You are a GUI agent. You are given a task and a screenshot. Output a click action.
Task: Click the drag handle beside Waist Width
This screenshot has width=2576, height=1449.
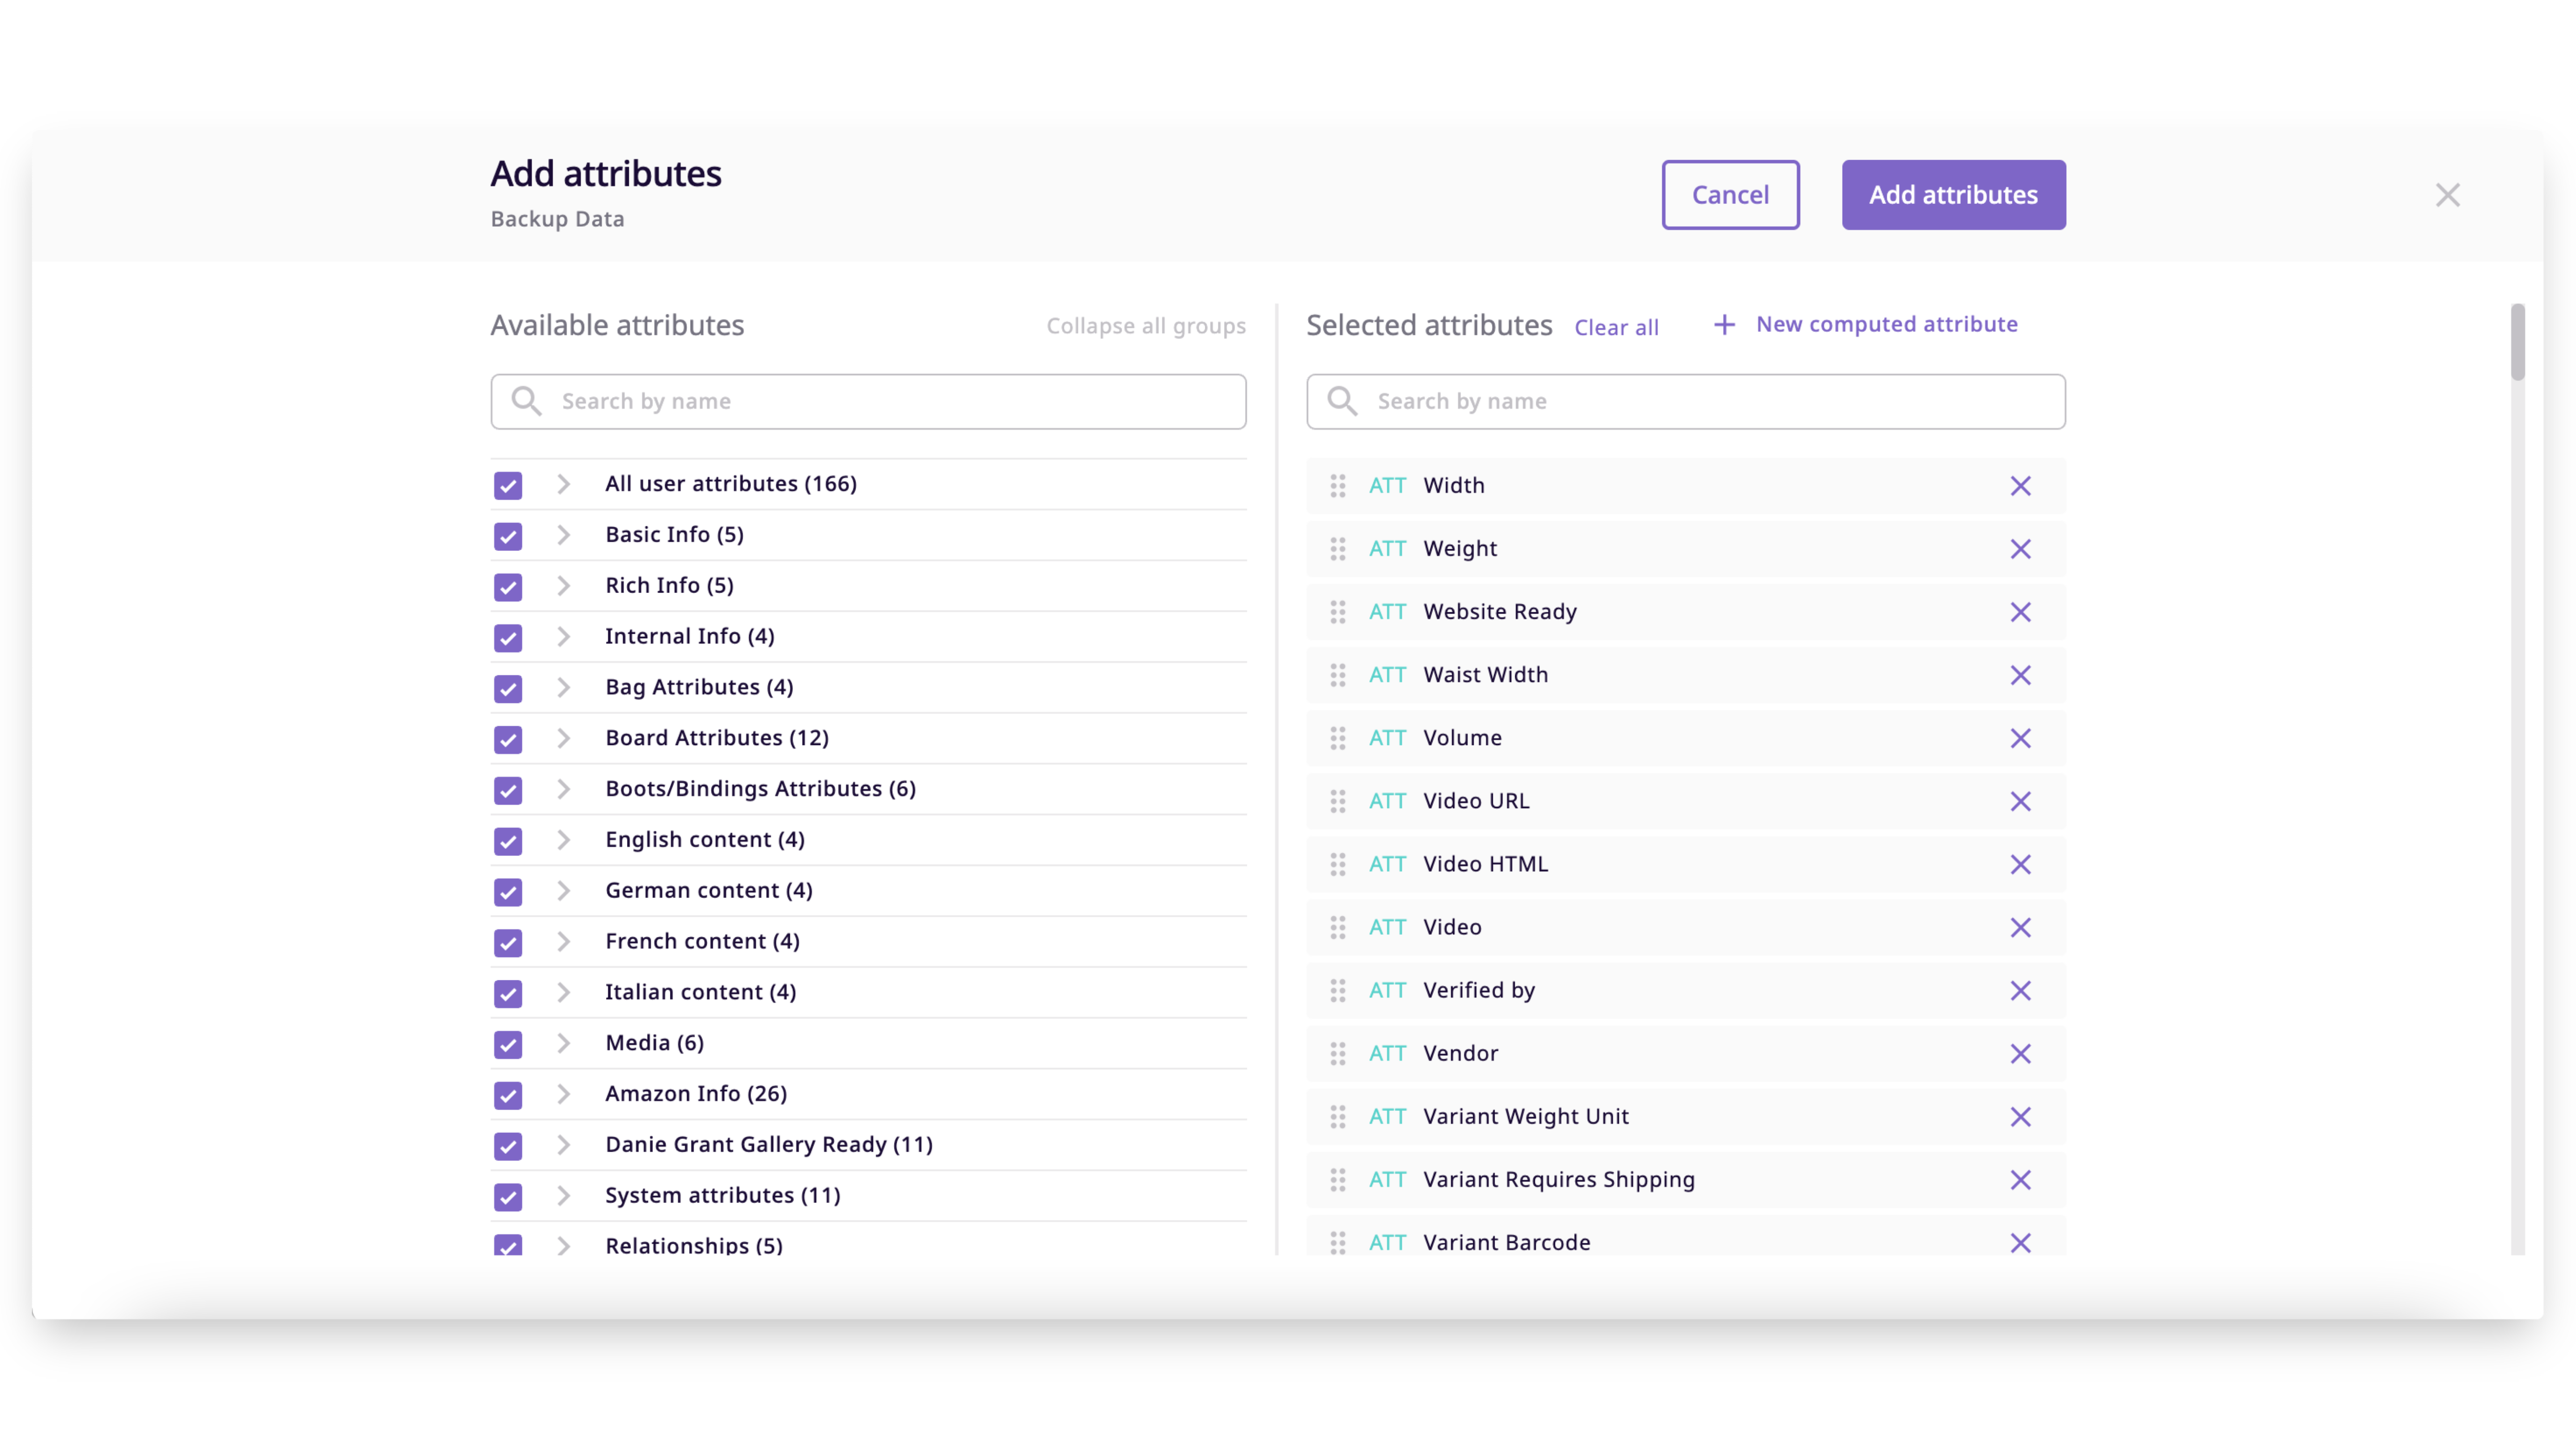(x=1337, y=675)
